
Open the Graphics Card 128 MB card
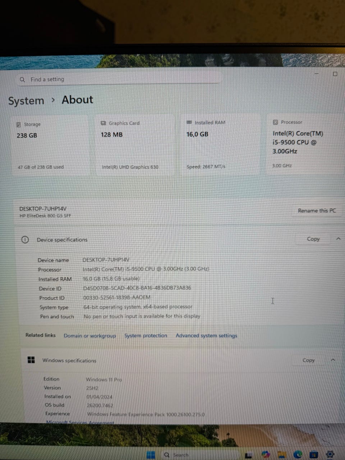(x=135, y=144)
